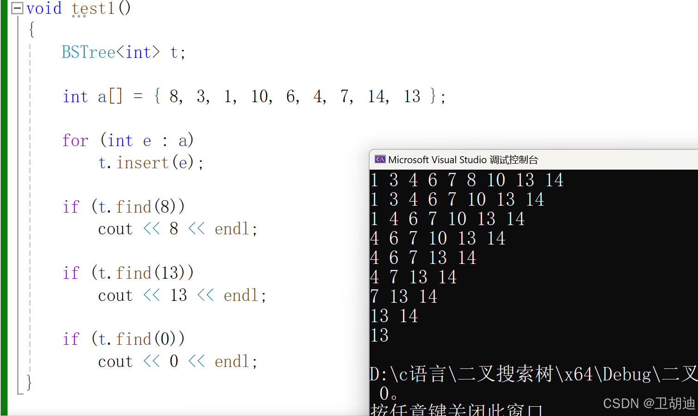The height and width of the screenshot is (416, 698).
Task: Click the D:\c语言 path line in console
Action: coord(534,374)
